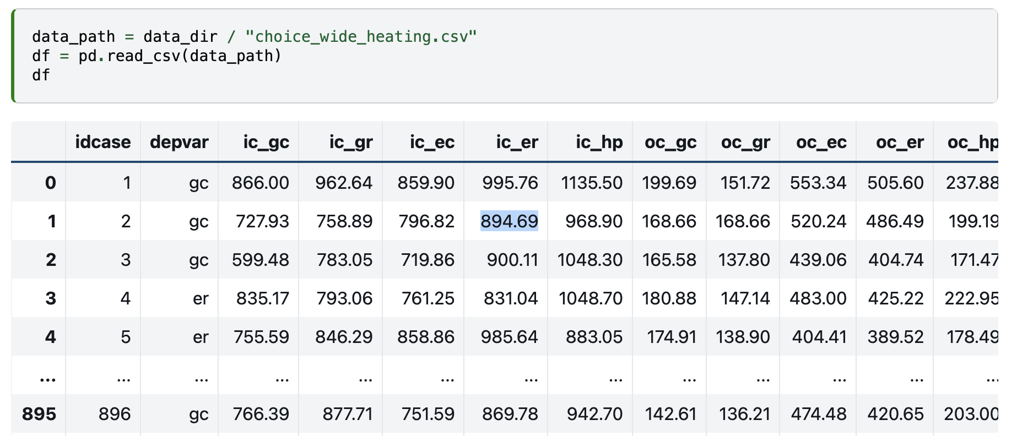Select row index 0 label
The width and height of the screenshot is (1017, 436).
(x=50, y=183)
